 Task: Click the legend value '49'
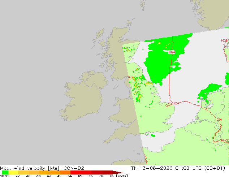point(59,176)
